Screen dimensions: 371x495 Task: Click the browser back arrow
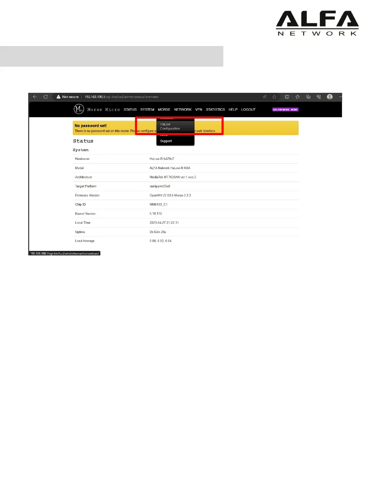pos(35,97)
